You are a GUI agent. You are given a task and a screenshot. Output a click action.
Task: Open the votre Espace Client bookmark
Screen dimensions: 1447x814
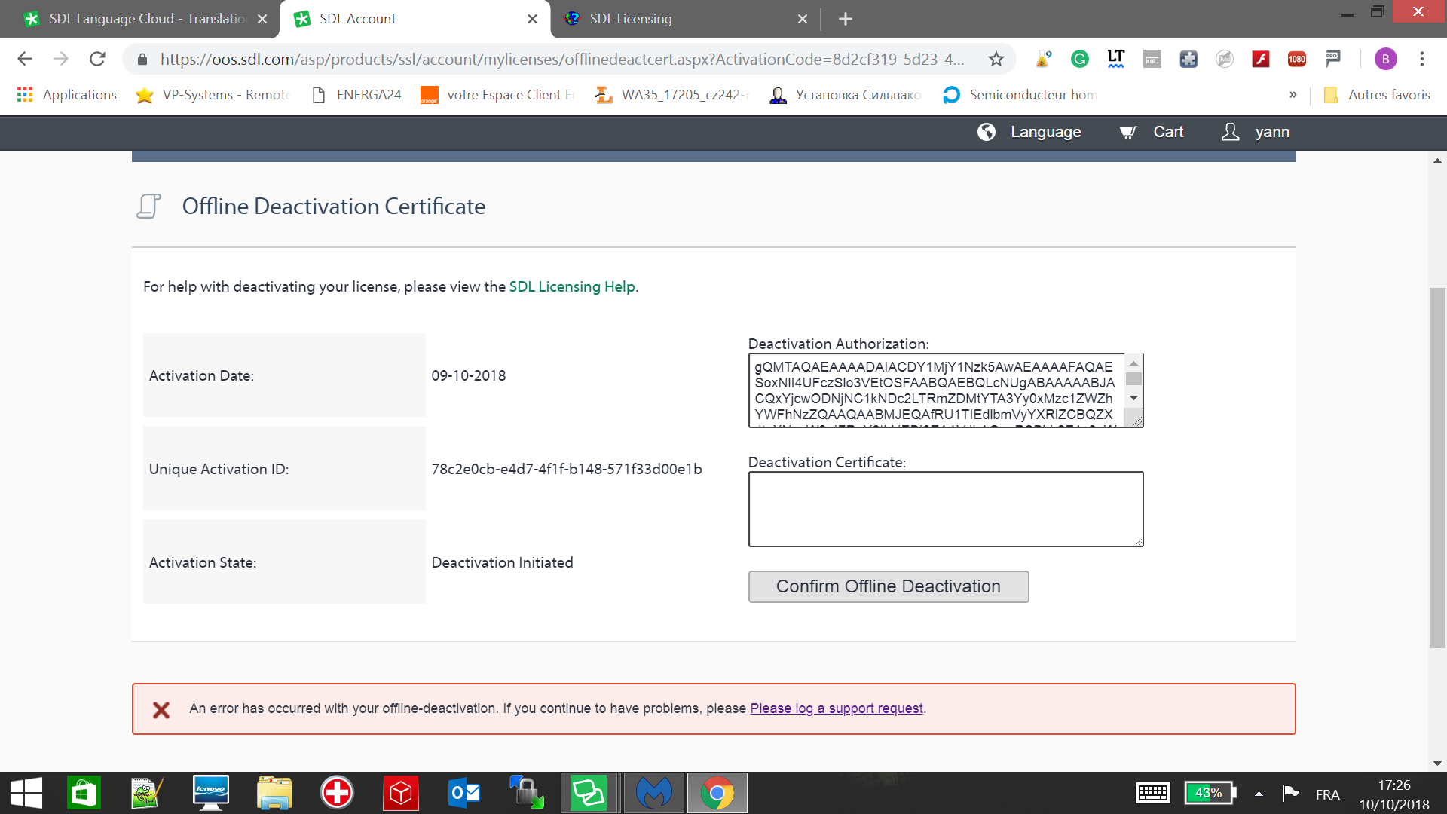(498, 95)
